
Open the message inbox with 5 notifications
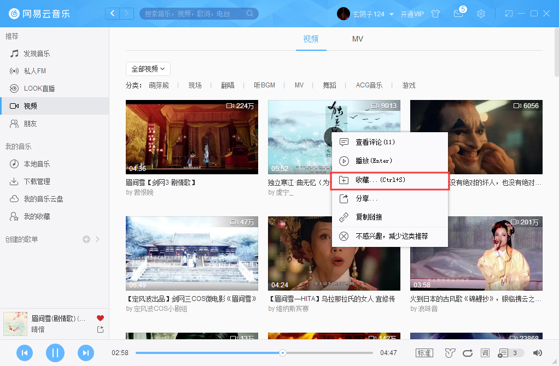[458, 14]
